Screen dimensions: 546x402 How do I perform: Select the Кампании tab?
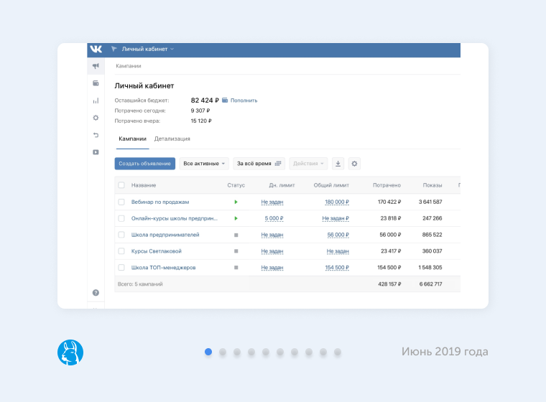click(132, 139)
